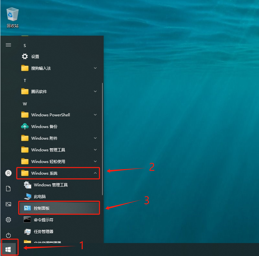Open 设置 app in the S section
259x256 pixels.
coord(35,57)
